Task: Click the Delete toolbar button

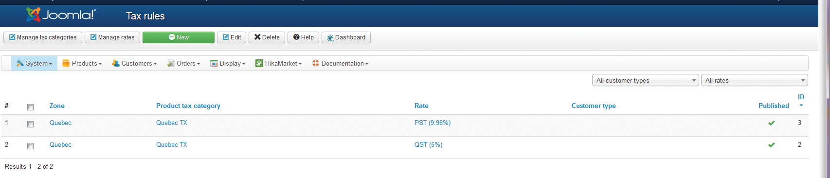Action: click(x=267, y=37)
